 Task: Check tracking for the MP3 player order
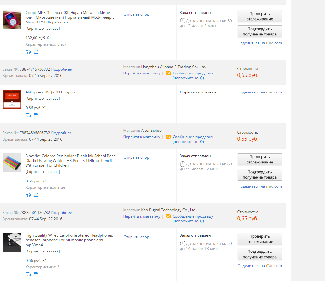point(260,16)
